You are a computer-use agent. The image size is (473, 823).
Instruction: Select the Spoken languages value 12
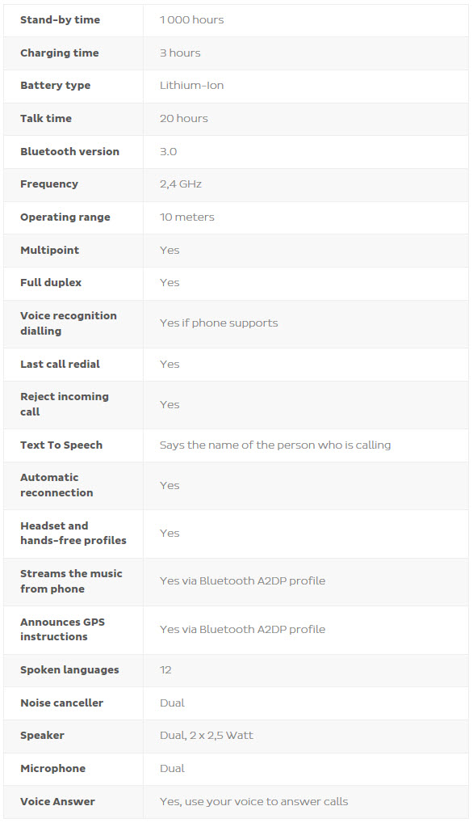coord(165,670)
